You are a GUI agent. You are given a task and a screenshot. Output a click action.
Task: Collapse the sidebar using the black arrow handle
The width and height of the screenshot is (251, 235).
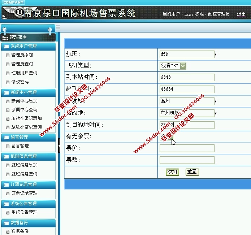pyautogui.click(x=59, y=145)
